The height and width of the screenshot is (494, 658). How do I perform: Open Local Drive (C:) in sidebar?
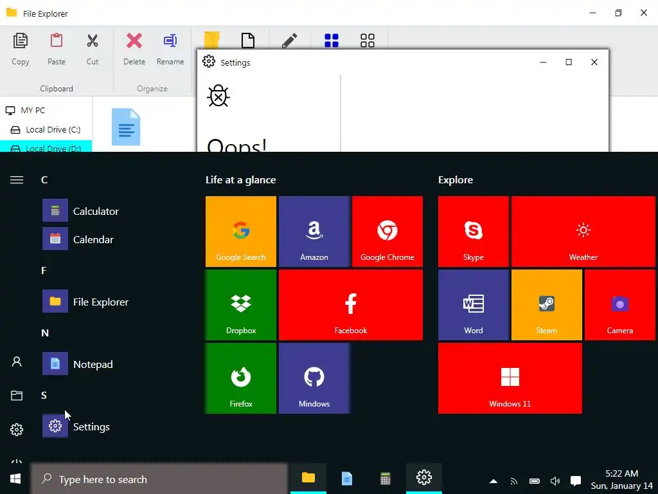click(46, 130)
